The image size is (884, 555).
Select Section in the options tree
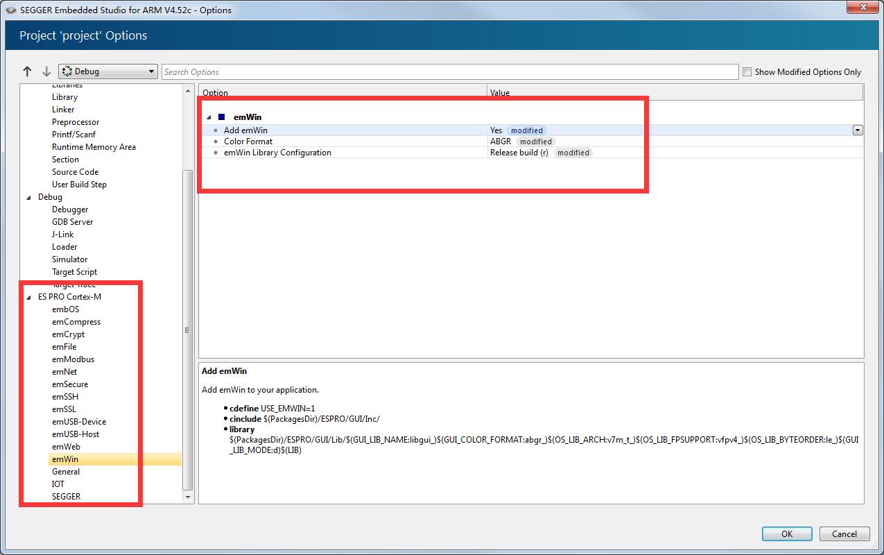click(65, 160)
